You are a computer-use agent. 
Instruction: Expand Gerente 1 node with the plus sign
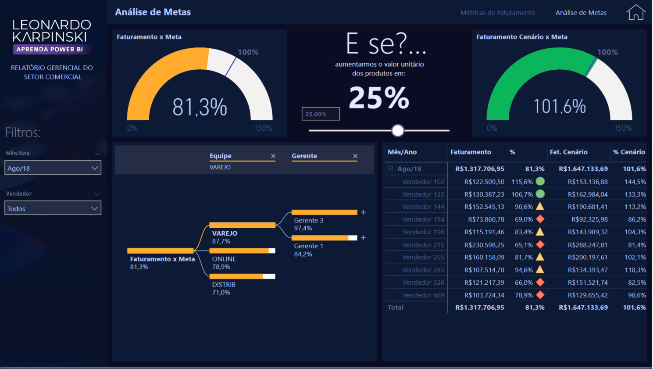click(x=363, y=237)
